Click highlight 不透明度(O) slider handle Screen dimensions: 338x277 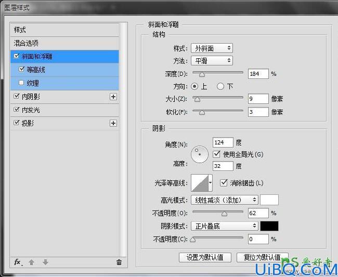tap(225, 214)
